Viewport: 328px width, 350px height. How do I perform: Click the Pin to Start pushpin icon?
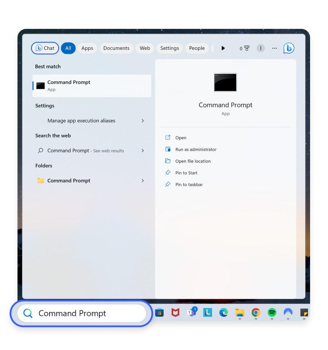click(168, 172)
